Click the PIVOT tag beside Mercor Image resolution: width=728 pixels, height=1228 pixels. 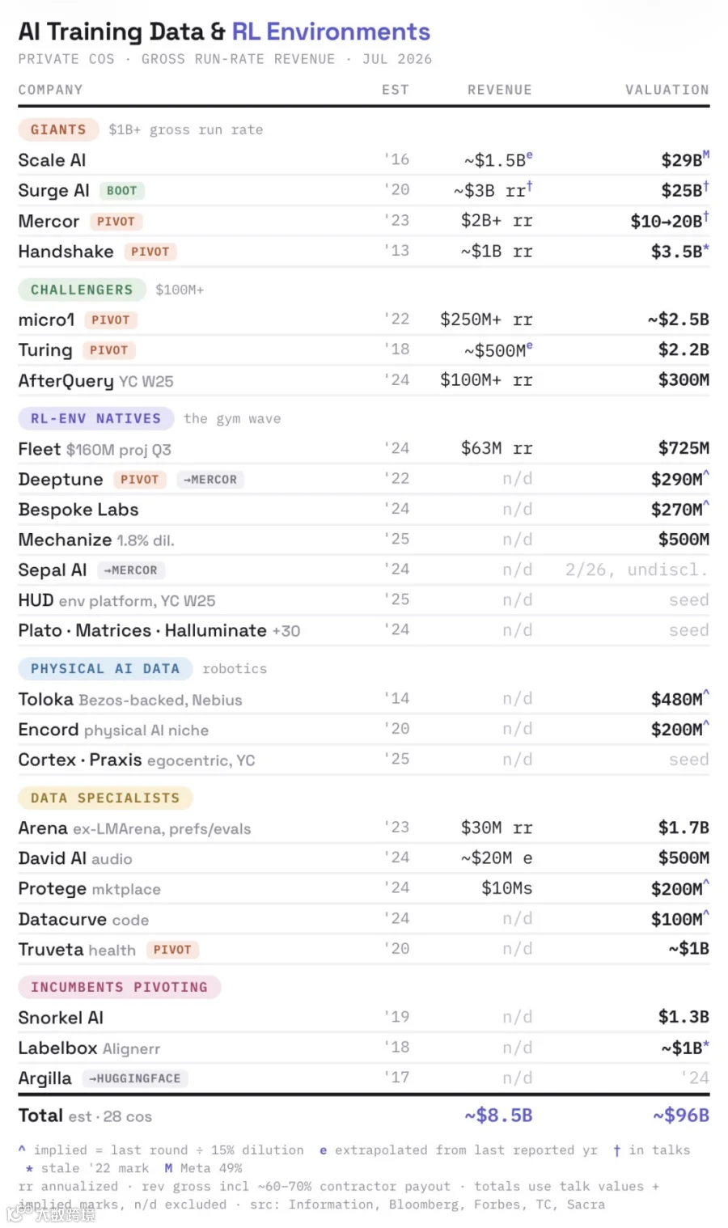(116, 222)
